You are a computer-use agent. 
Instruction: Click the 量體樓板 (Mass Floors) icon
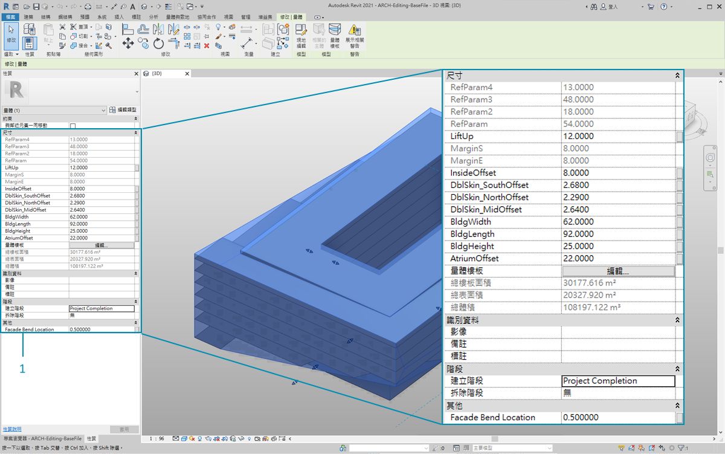click(334, 36)
